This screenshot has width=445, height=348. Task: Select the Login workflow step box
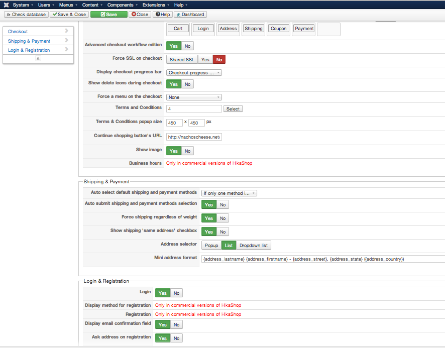203,29
